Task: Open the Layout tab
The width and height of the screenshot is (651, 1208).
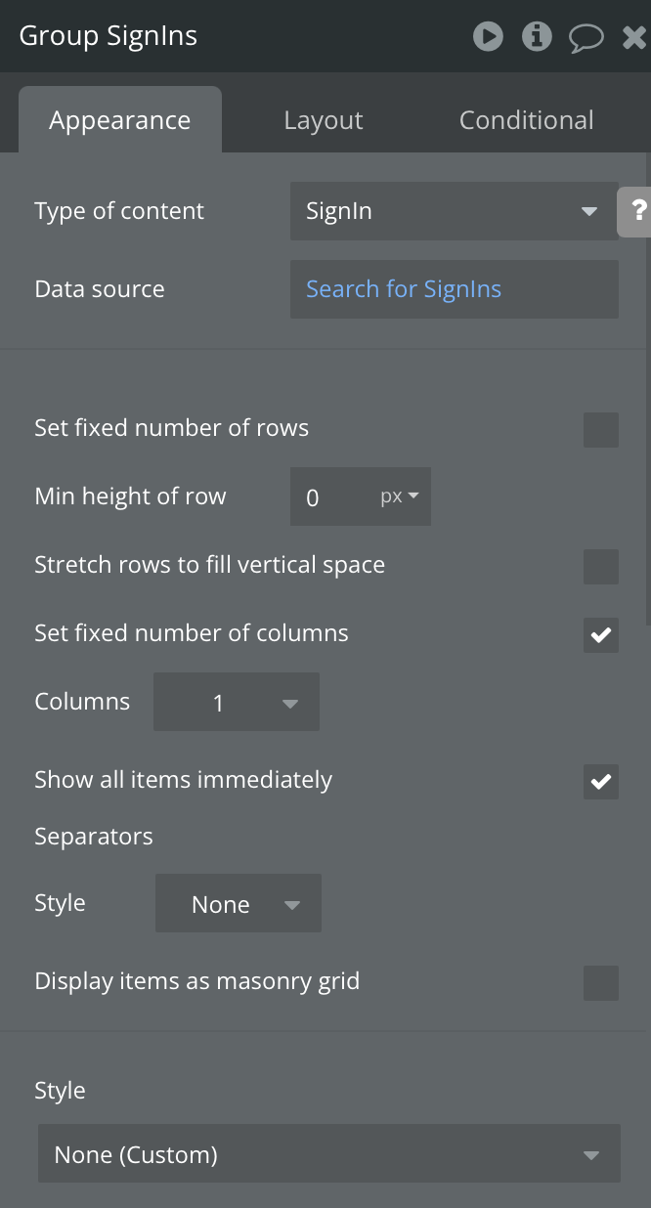Action: [x=324, y=120]
